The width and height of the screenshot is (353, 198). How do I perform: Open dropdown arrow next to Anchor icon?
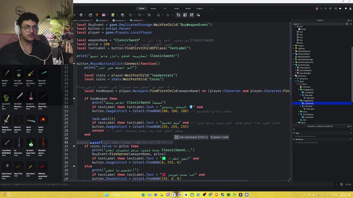click(172, 15)
